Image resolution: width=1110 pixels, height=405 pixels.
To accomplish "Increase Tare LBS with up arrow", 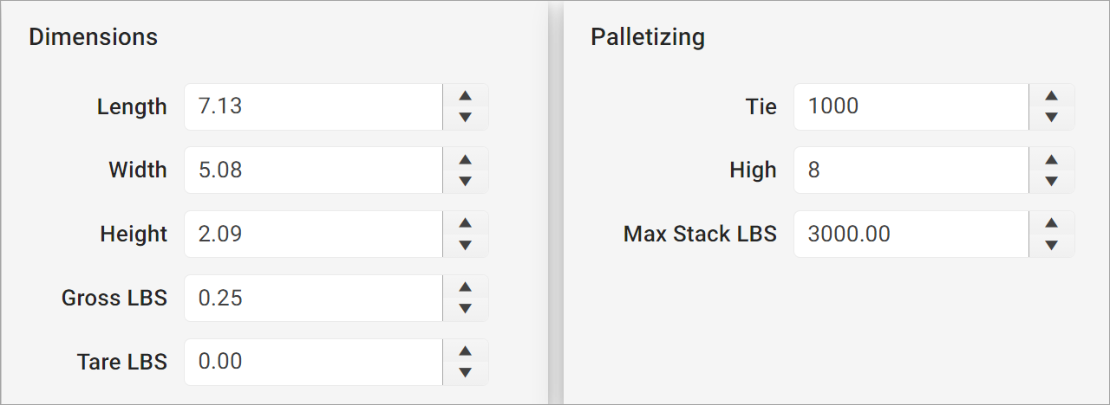I will pyautogui.click(x=465, y=351).
